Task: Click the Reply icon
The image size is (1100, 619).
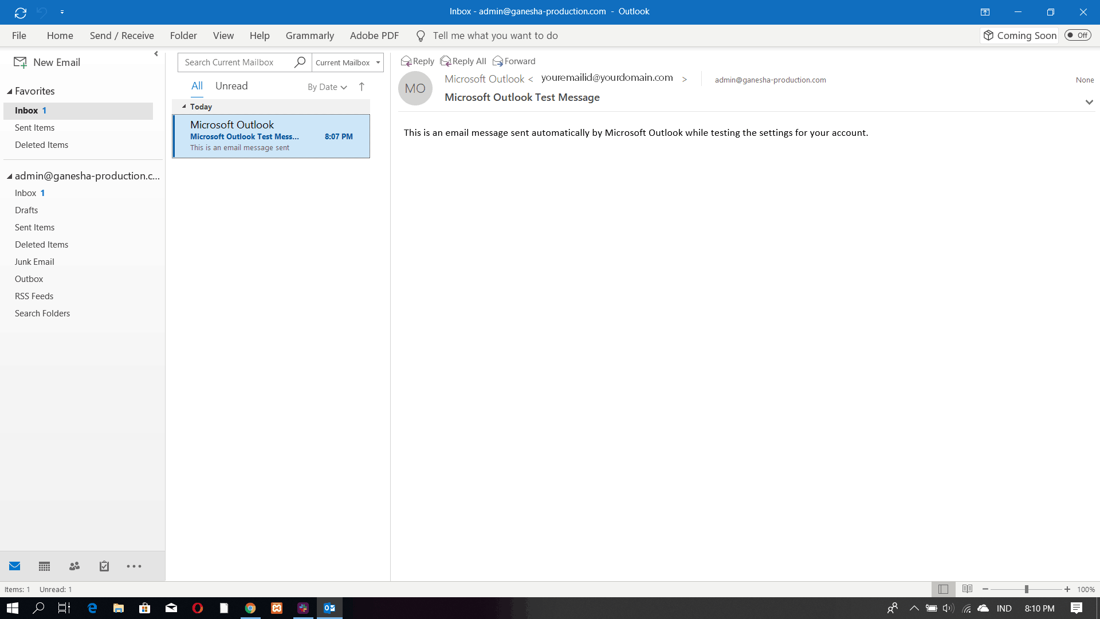Action: (417, 61)
